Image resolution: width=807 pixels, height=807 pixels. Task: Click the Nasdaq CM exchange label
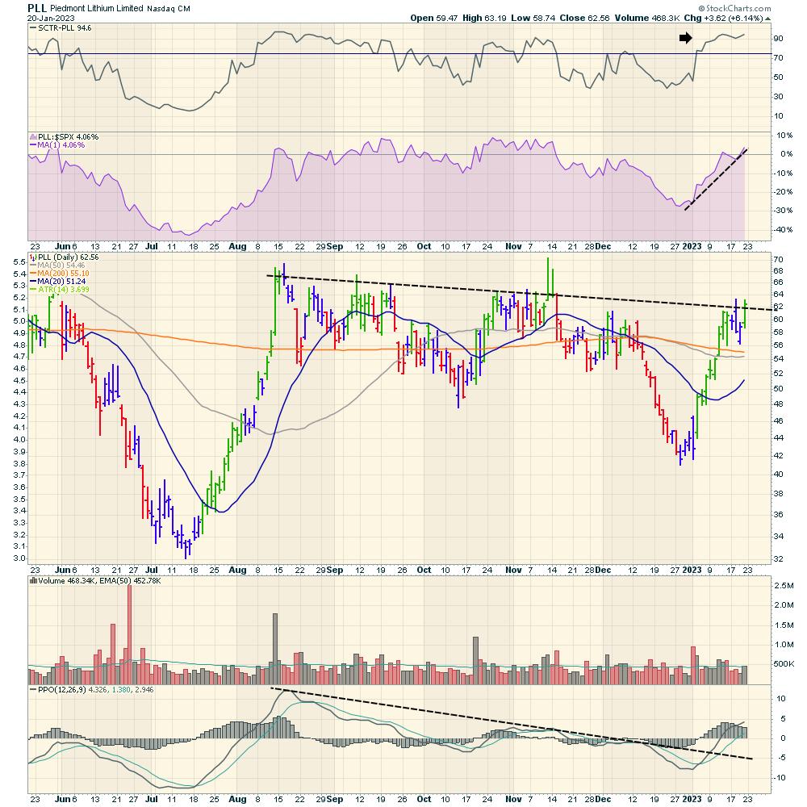169,9
